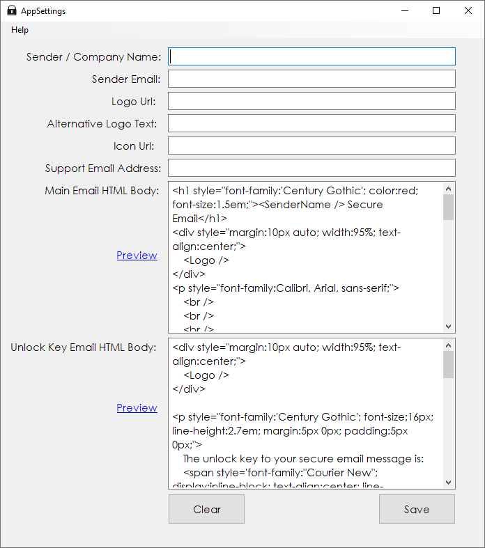Screen dimensions: 485x548
Task: Click scrollbar thumb in Main Email body
Action: 448,208
